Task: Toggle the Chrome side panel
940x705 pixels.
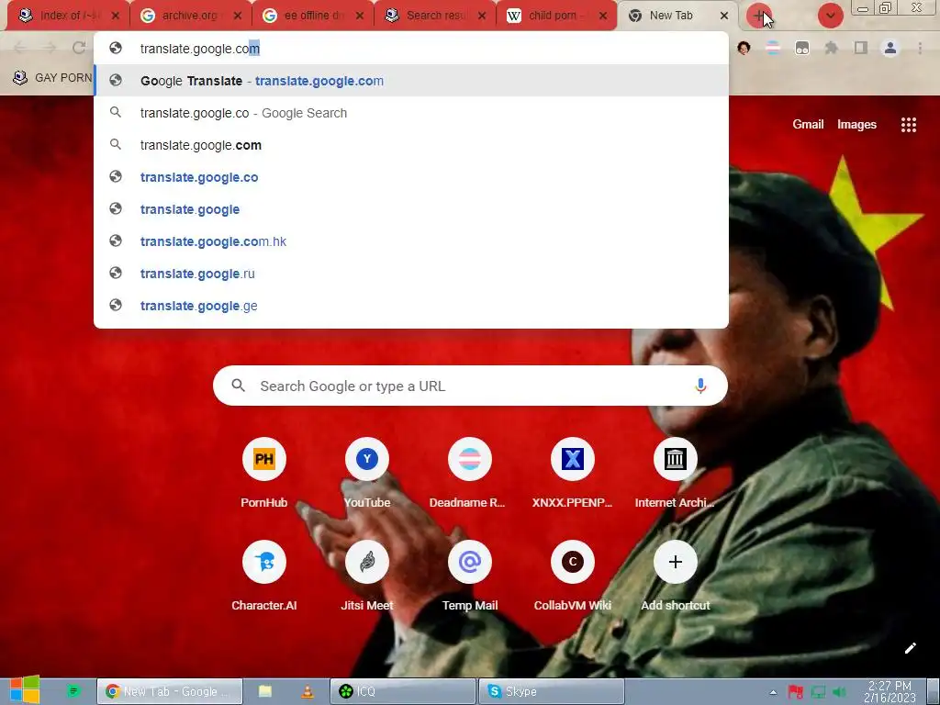Action: point(861,48)
